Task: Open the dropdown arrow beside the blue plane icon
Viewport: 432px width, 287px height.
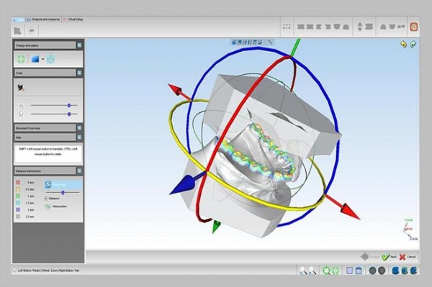Action: 42,59
